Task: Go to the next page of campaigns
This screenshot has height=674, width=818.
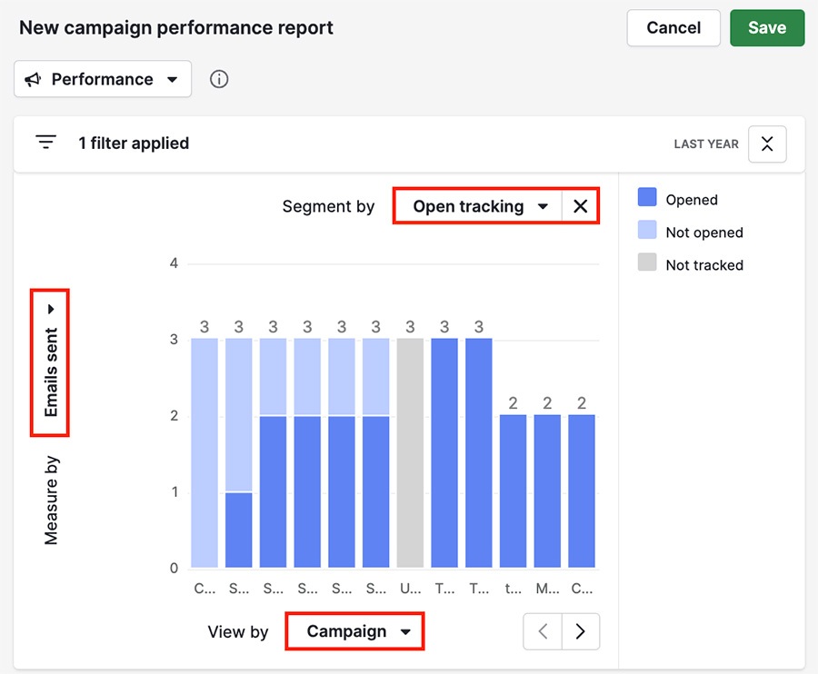Action: coord(581,631)
